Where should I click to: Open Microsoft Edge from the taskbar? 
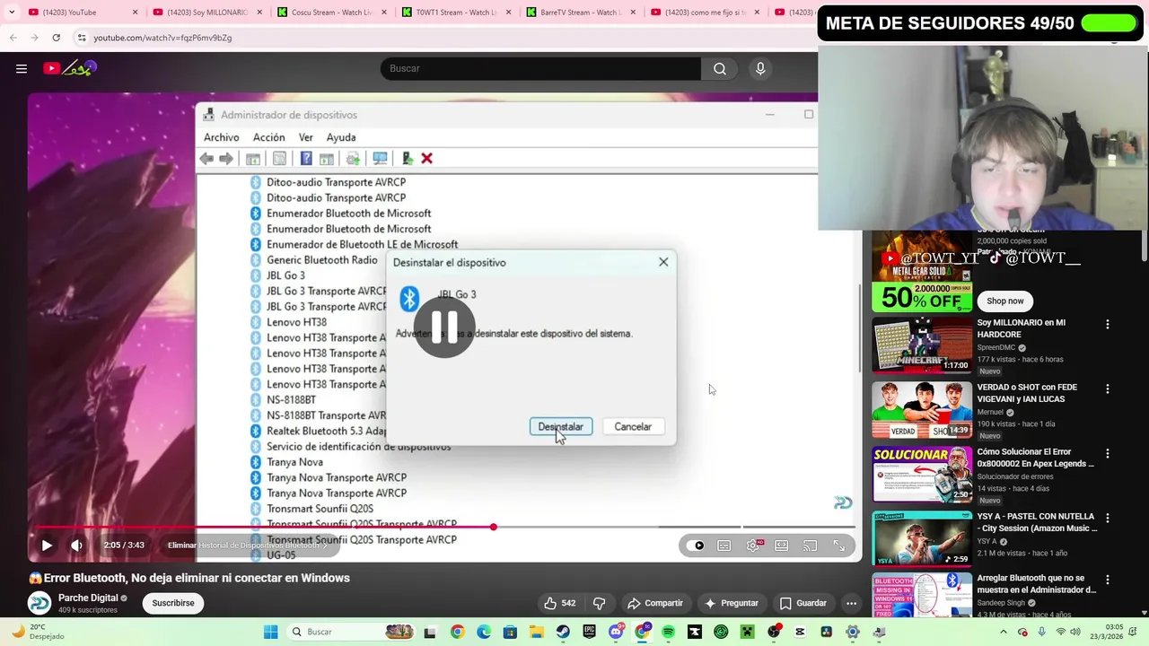[x=484, y=632]
